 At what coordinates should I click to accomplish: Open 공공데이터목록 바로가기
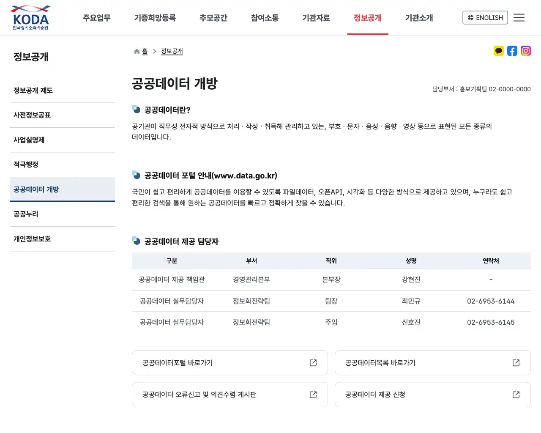432,362
